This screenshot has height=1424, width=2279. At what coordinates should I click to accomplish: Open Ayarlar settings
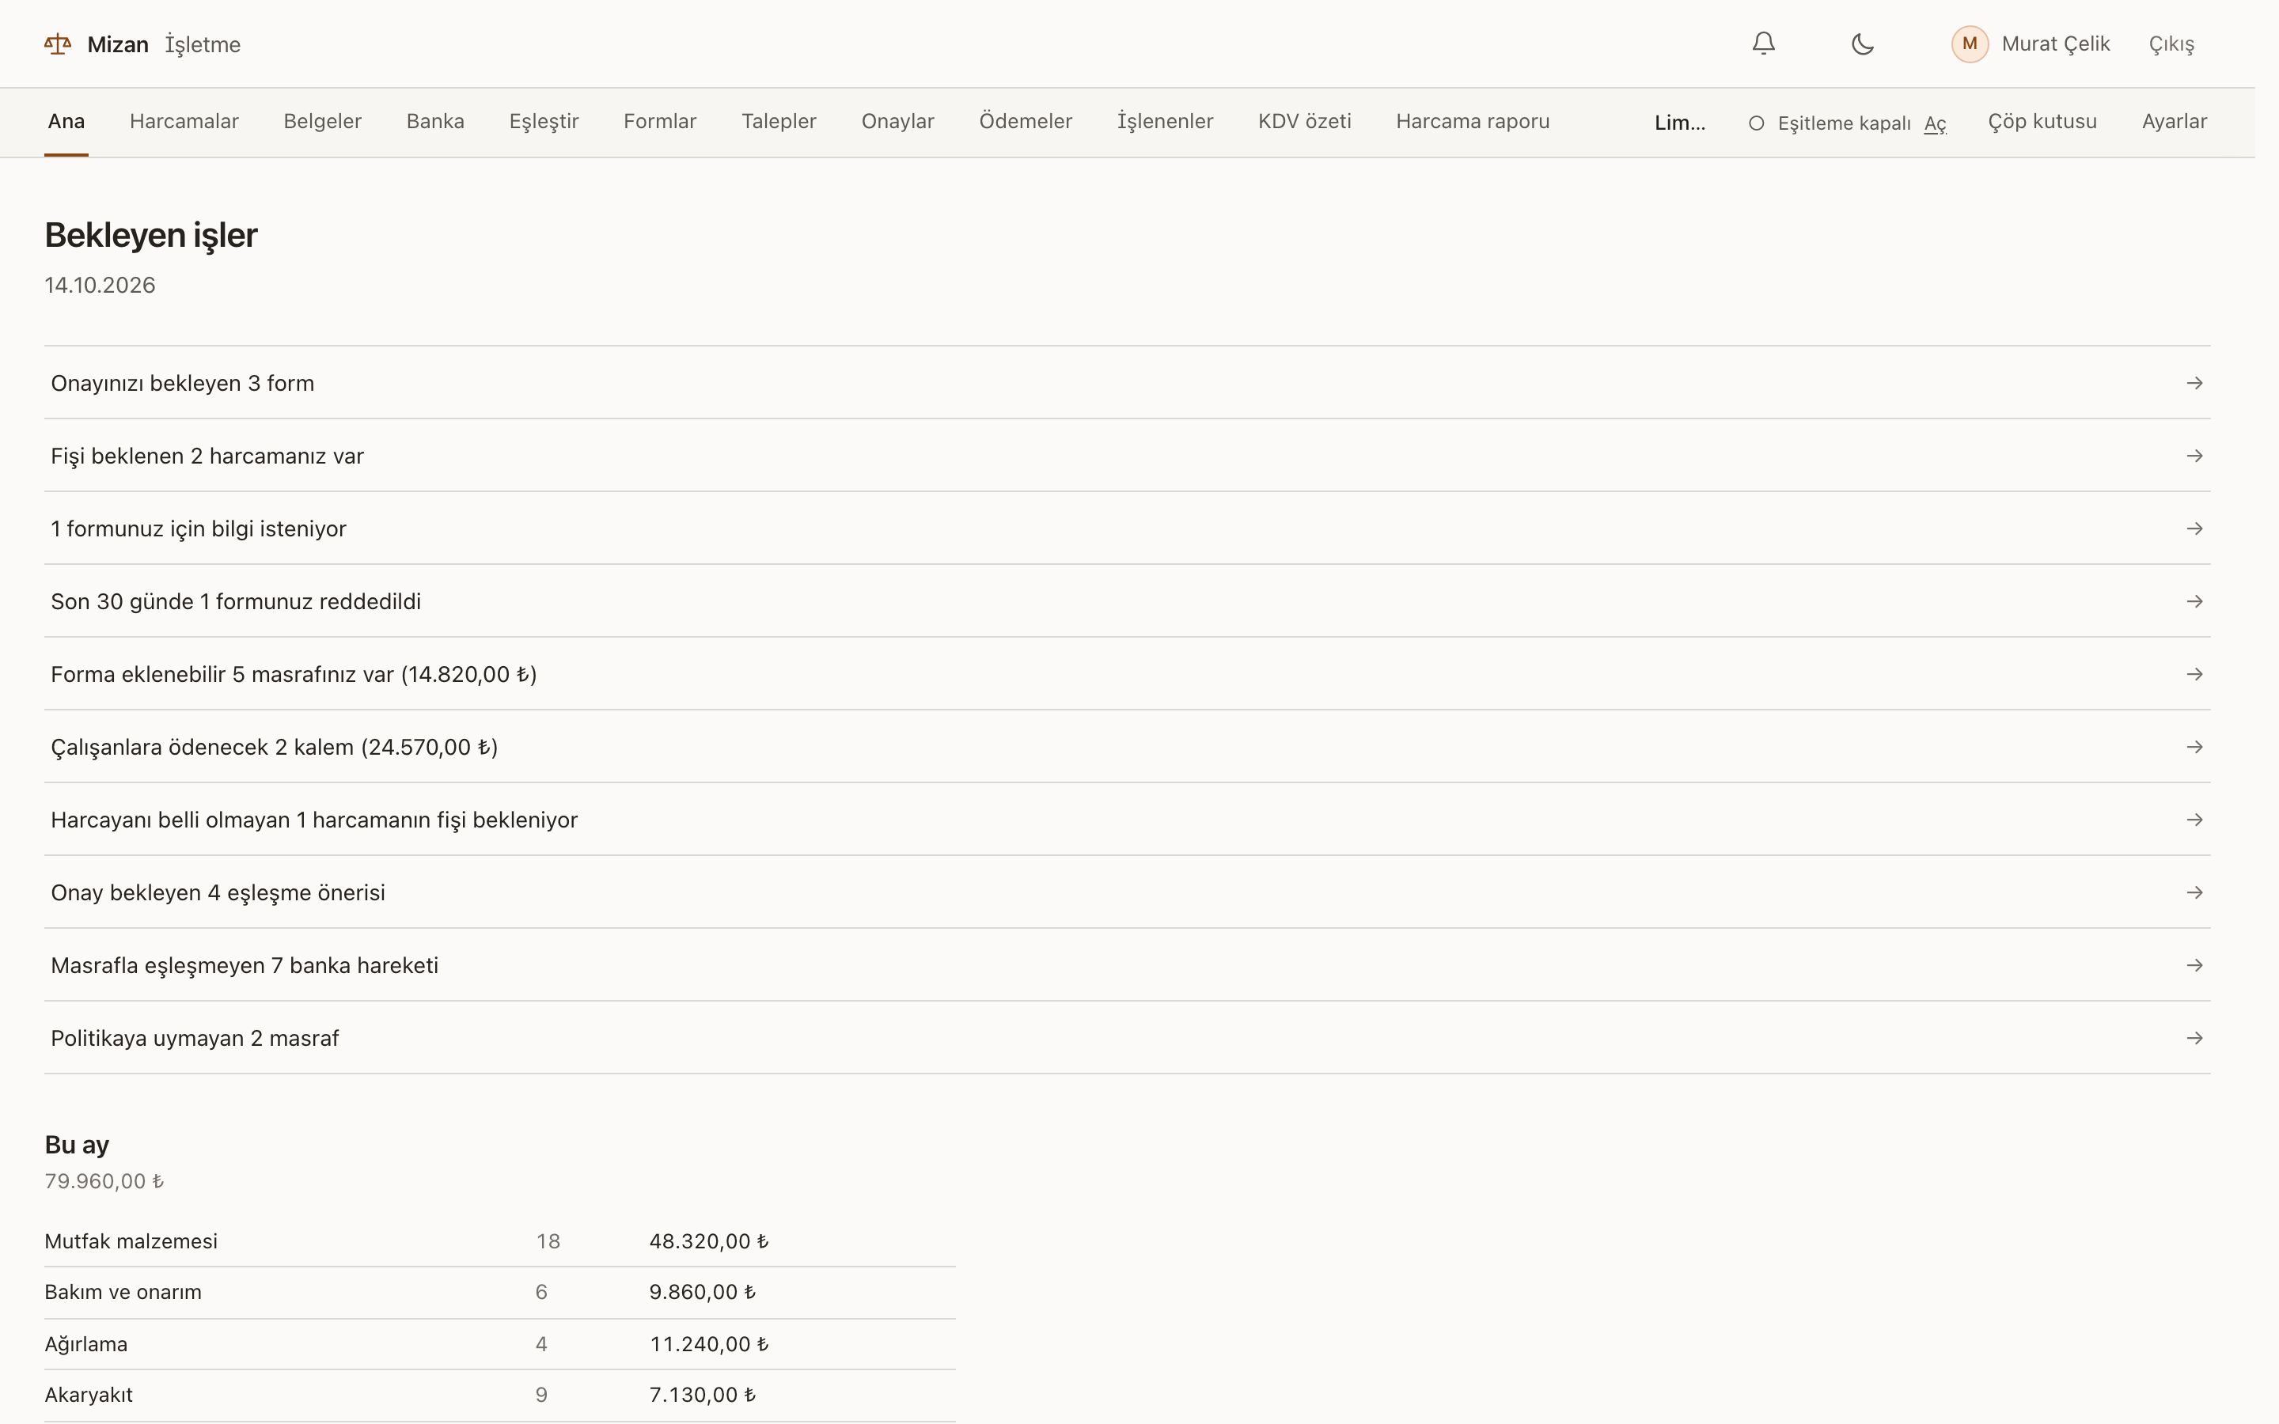pos(2174,122)
